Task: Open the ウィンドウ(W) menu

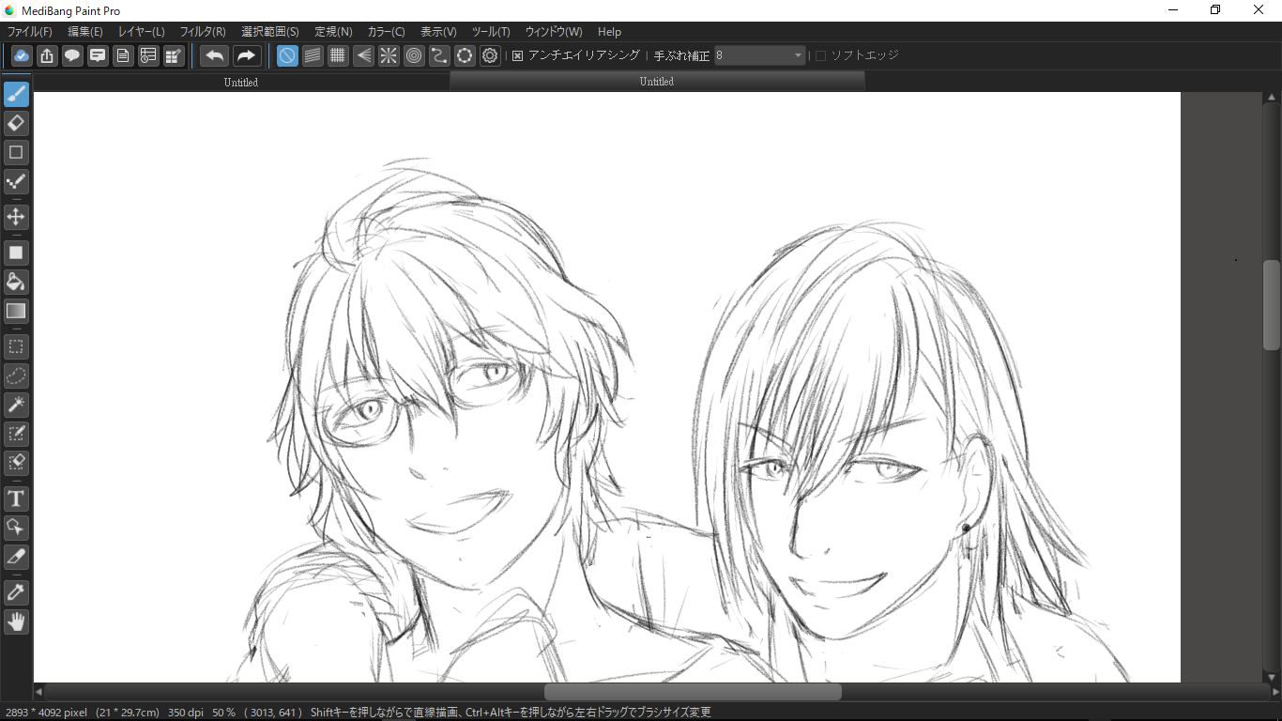Action: [554, 32]
